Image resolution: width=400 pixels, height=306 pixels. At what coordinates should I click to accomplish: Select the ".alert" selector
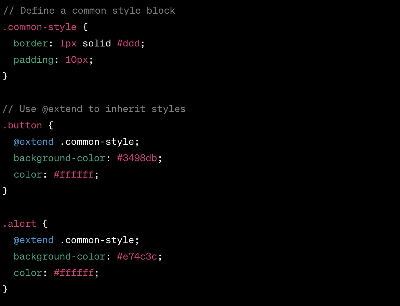[19, 224]
